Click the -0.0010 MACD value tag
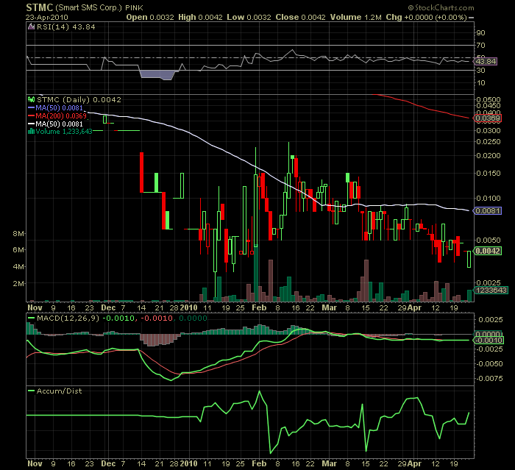 (489, 340)
